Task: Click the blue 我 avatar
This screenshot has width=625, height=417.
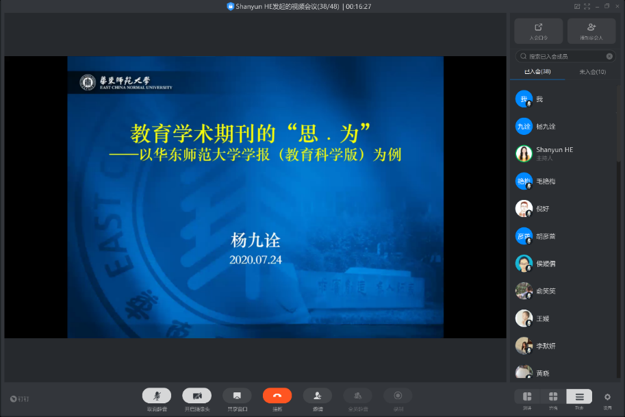Action: point(524,99)
